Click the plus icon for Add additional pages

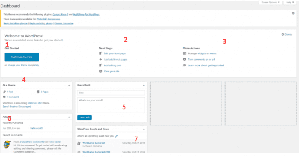pyautogui.click(x=101, y=59)
